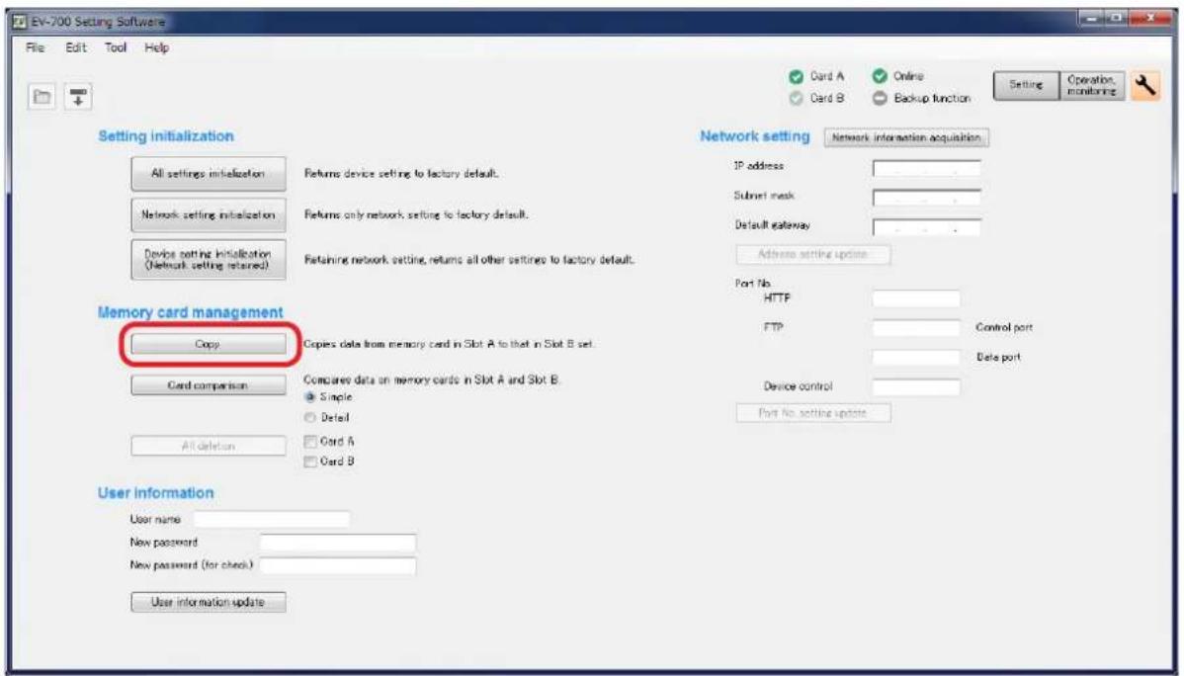This screenshot has width=1184, height=676.
Task: Focus the HTTP port field
Action: point(916,298)
